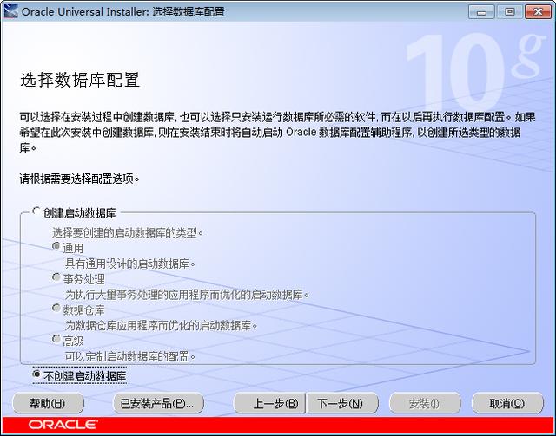Pick the 数据仓库 database type
This screenshot has height=436, width=556.
pos(57,309)
